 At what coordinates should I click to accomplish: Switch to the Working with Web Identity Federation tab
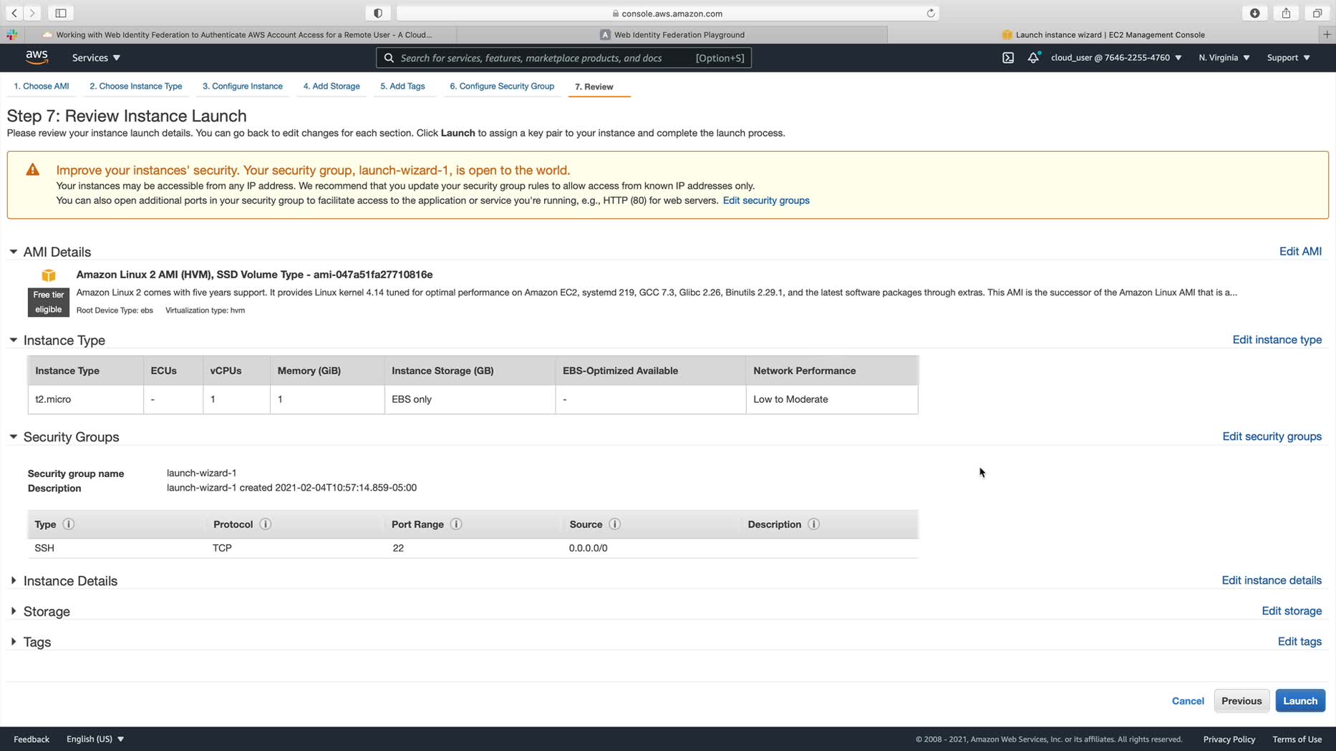pos(241,34)
